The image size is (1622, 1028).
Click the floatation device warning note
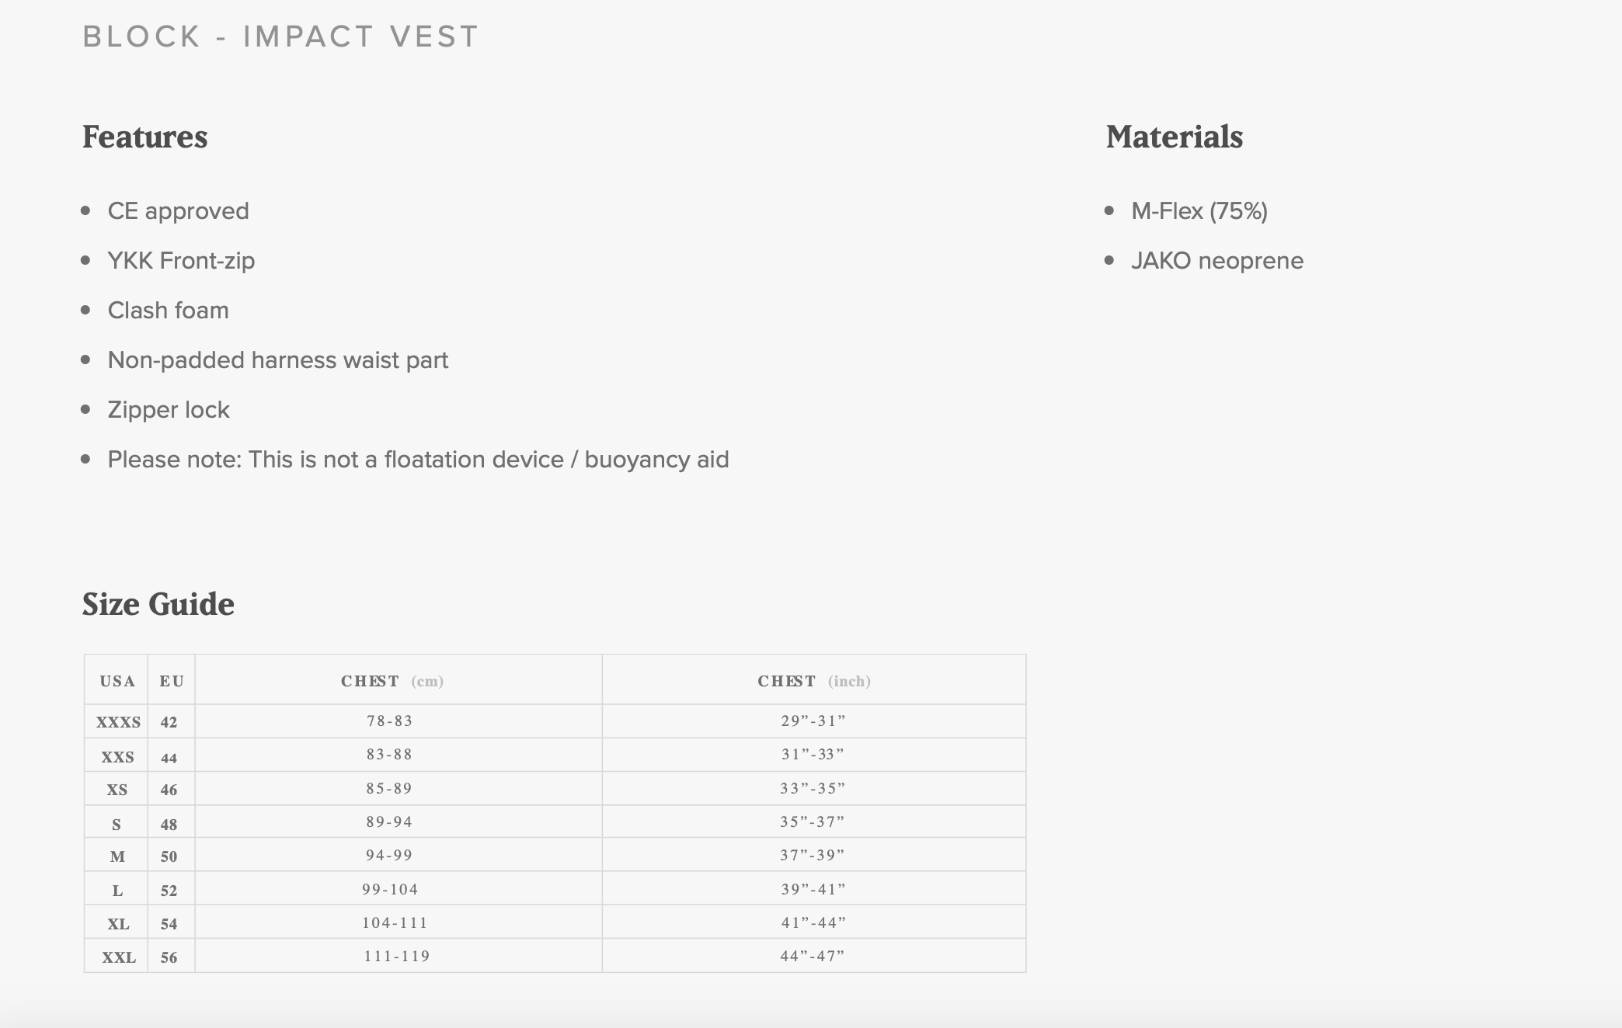(418, 460)
